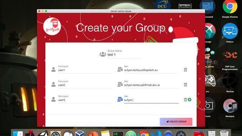Open Terminal from the dock
The image size is (242, 136).
click(x=118, y=133)
